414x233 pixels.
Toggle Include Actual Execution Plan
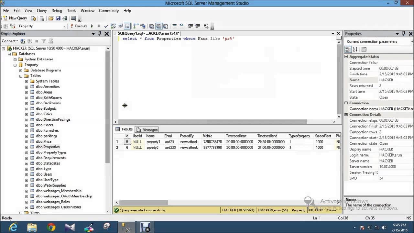point(136,26)
